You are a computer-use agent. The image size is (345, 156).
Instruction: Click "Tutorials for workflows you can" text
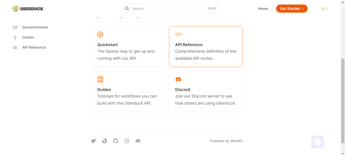coord(127,96)
